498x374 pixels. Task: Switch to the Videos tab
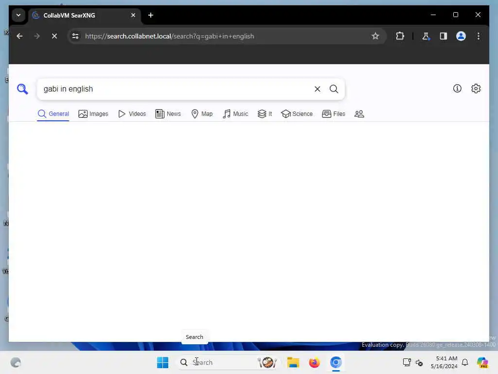[132, 114]
